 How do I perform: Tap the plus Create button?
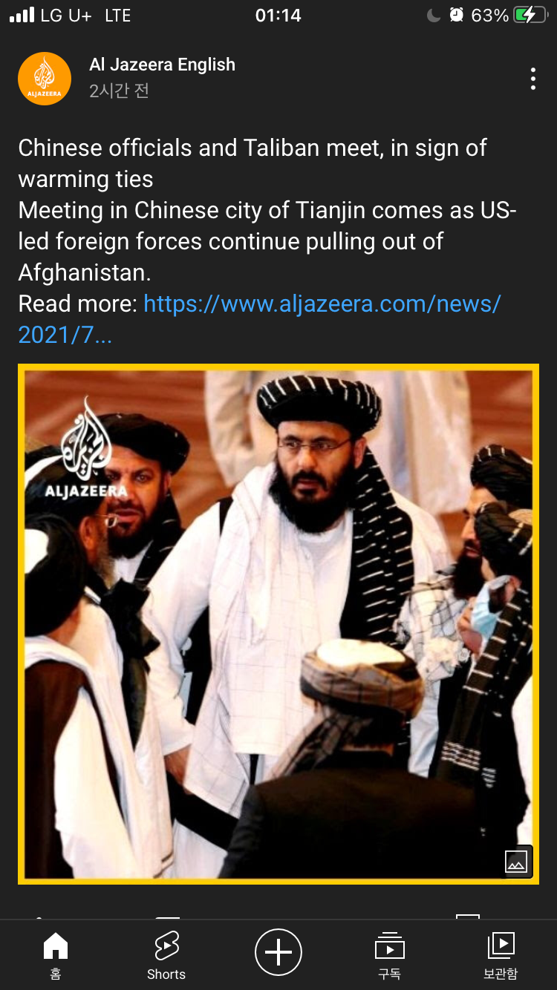pyautogui.click(x=278, y=951)
